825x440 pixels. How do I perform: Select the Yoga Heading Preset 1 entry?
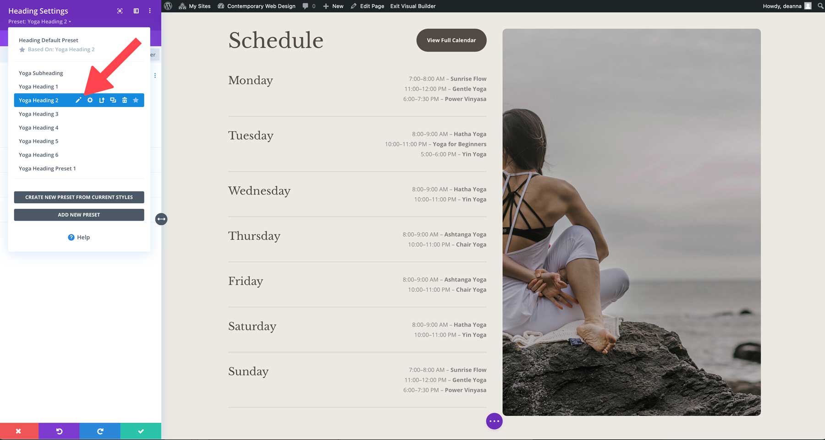47,168
